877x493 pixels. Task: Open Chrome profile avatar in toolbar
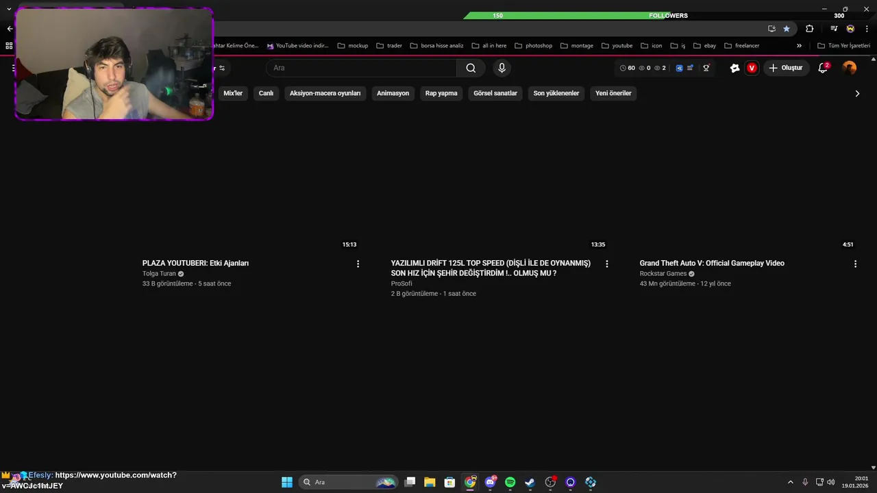point(850,29)
